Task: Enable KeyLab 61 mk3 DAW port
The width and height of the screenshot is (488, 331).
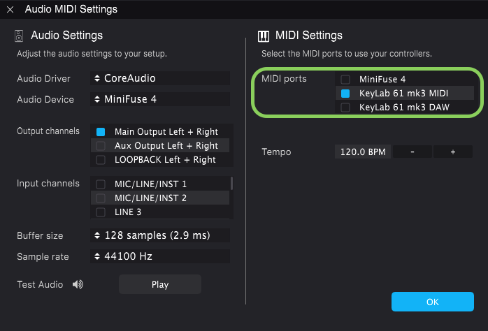Action: (x=345, y=108)
